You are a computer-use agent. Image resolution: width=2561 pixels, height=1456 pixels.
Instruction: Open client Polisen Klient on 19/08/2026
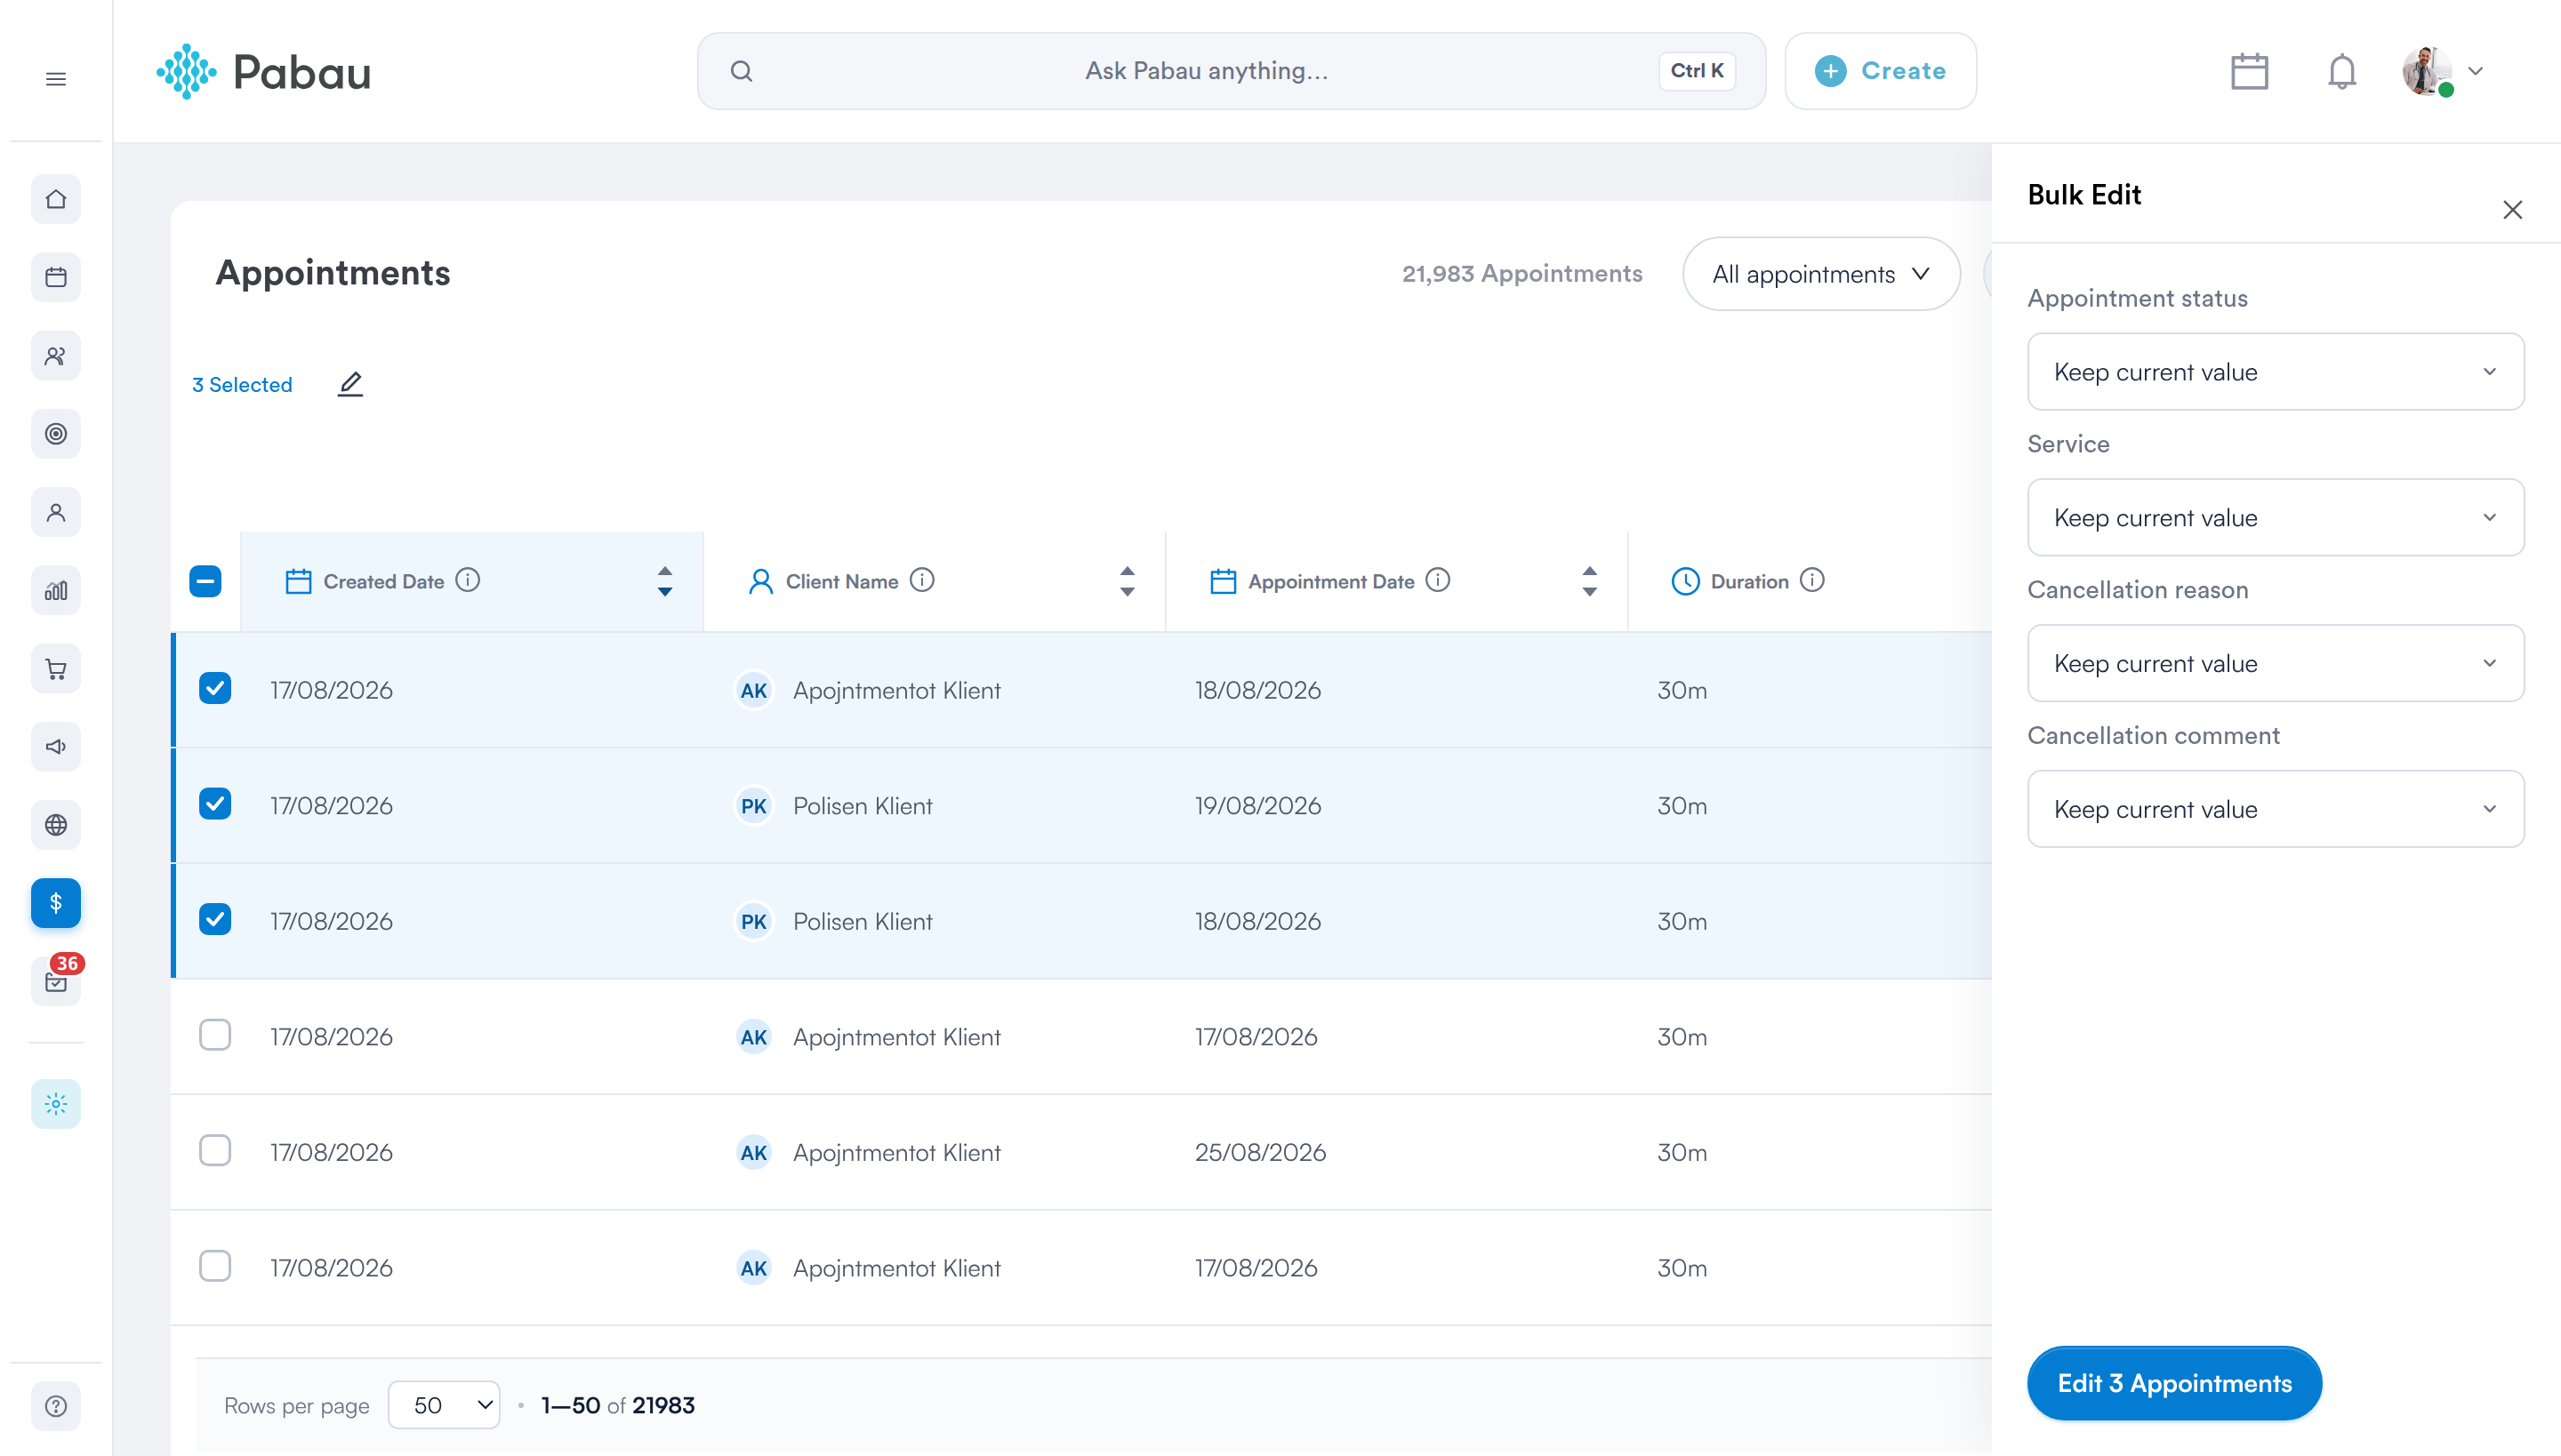pos(863,806)
